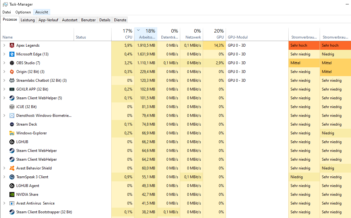Image resolution: width=351 pixels, height=218 pixels.
Task: Expand the Apex Legends process group
Action: click(4, 45)
